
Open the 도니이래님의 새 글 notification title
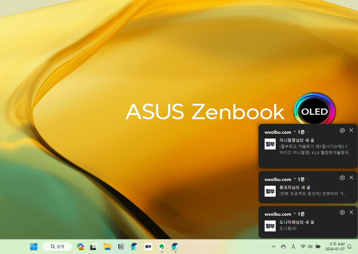pos(297,222)
